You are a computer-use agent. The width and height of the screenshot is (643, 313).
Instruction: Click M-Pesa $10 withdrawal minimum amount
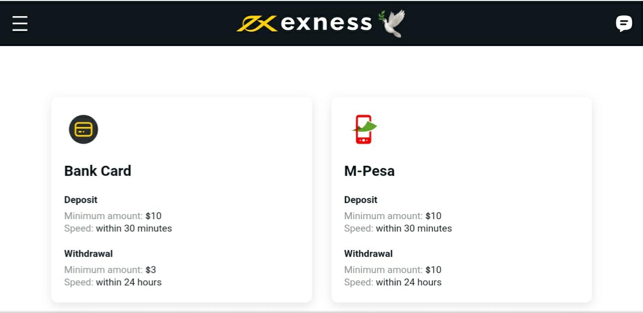[433, 270]
